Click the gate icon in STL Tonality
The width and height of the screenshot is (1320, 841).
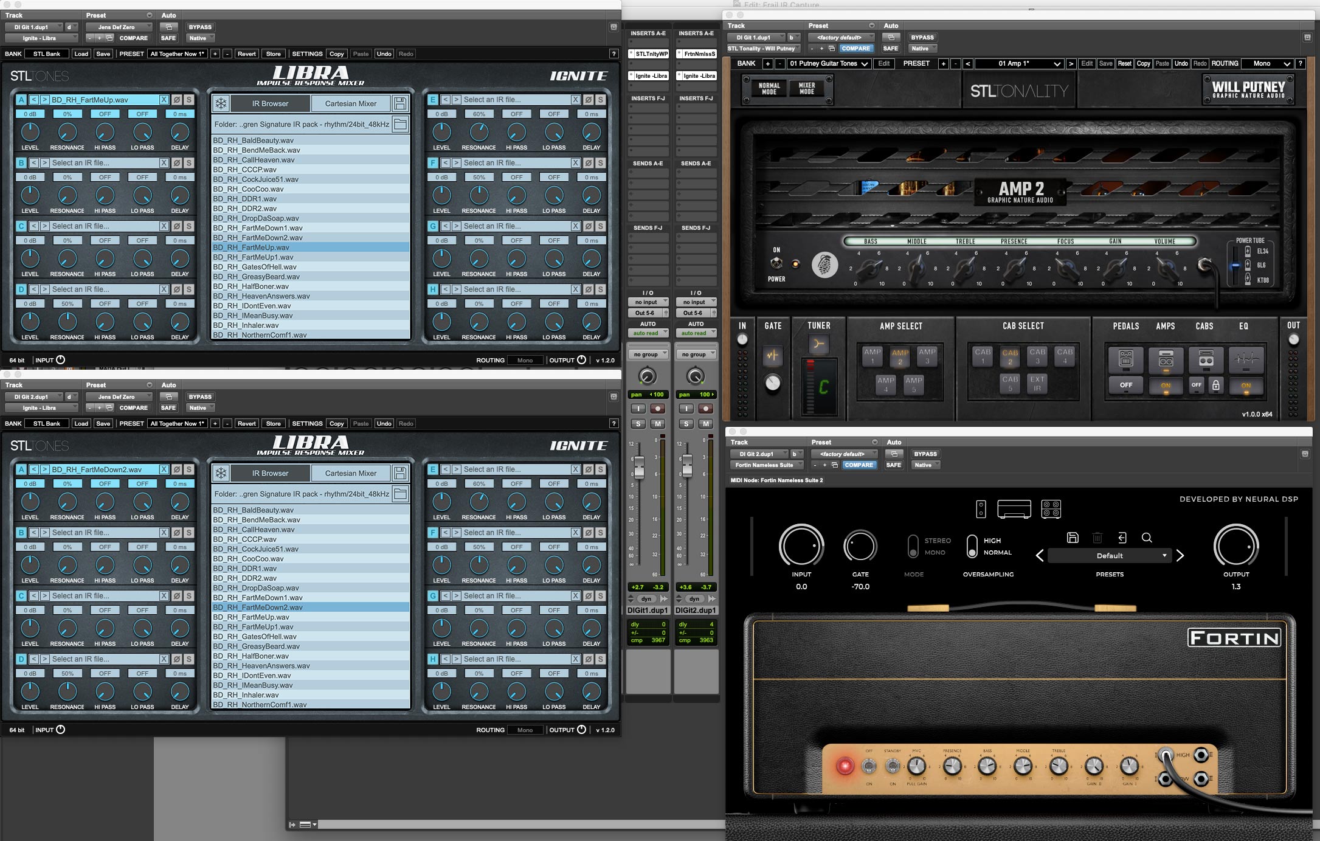coord(772,355)
